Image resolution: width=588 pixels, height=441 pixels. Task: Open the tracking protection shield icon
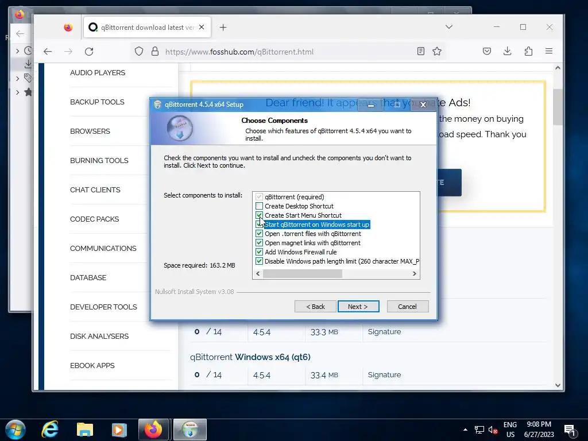click(x=139, y=51)
